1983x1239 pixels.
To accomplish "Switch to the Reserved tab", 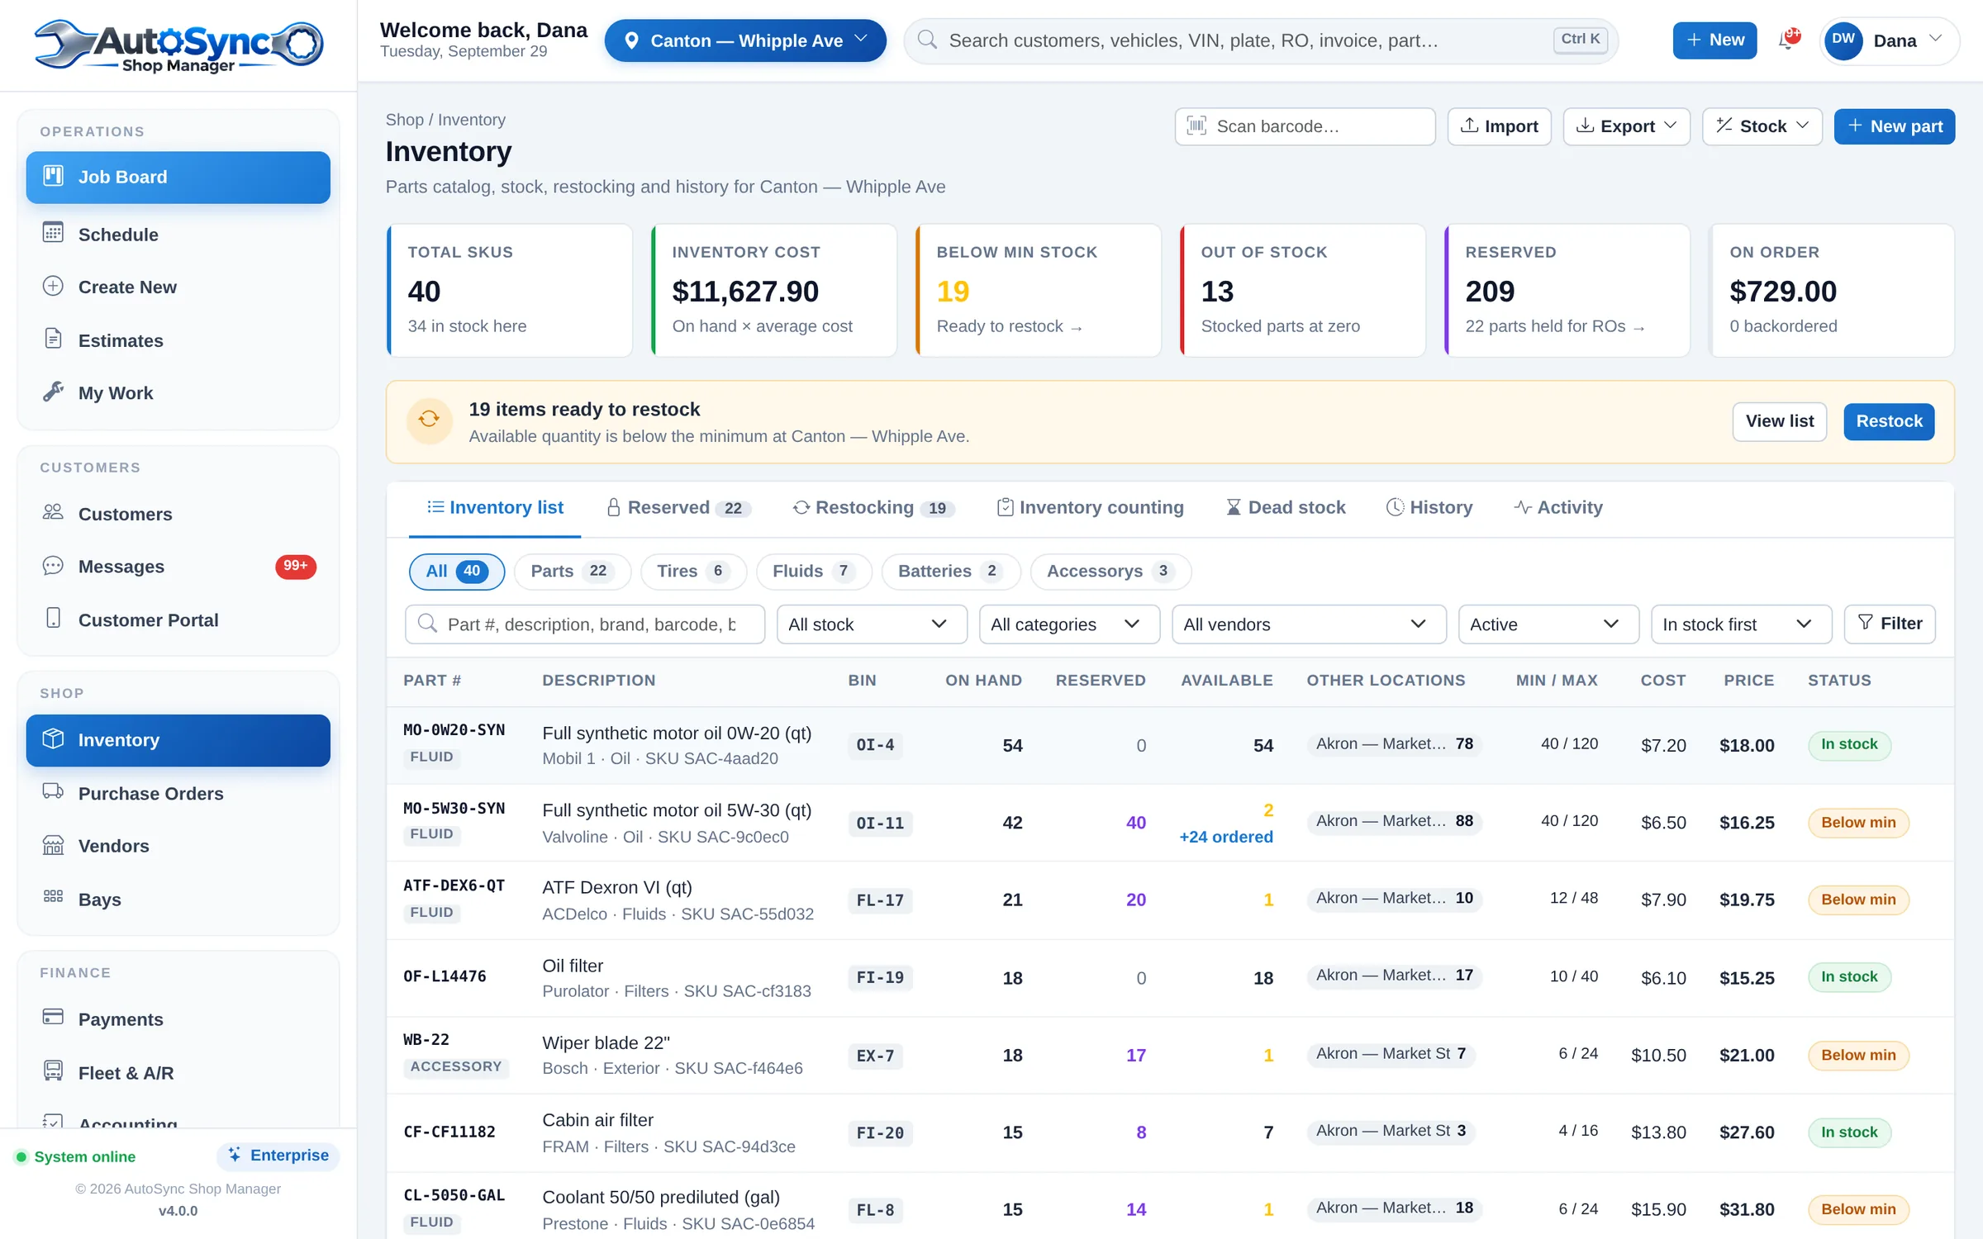I will point(678,508).
